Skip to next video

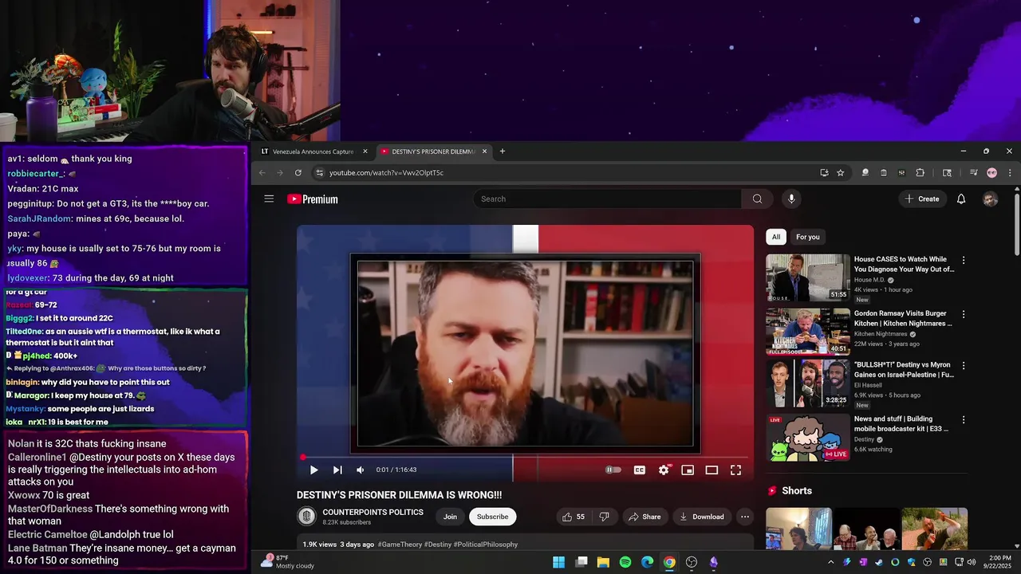pyautogui.click(x=337, y=470)
